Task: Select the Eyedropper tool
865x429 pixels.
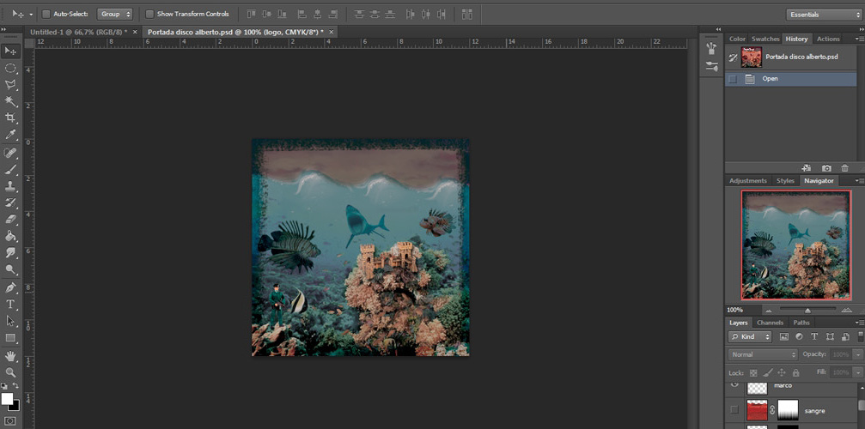Action: [11, 136]
